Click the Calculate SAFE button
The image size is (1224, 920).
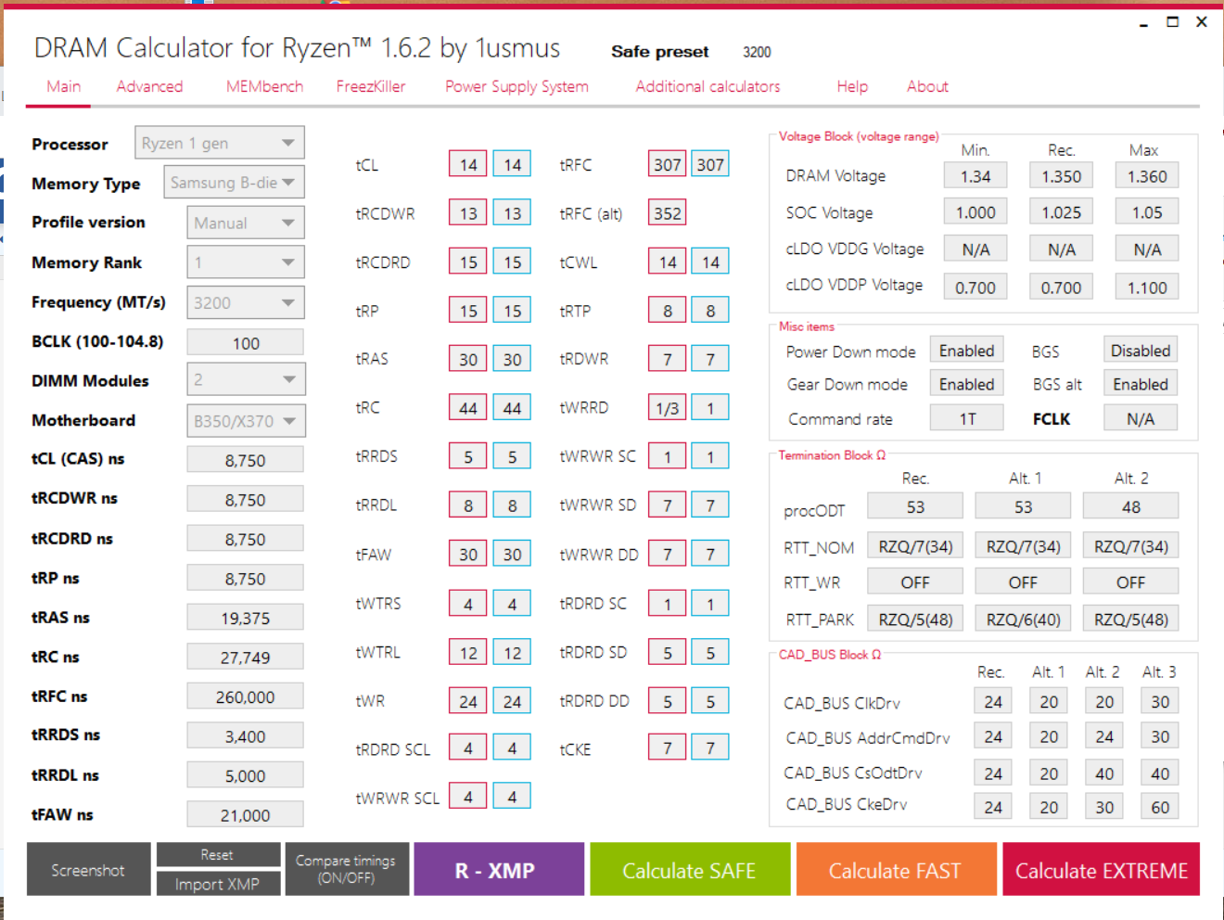pos(689,869)
